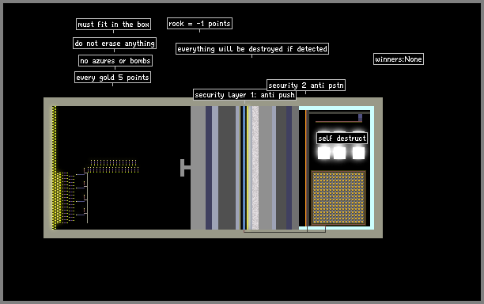This screenshot has width=484, height=304.
Task: Click the white speckled vertical stripe
Action: 255,168
